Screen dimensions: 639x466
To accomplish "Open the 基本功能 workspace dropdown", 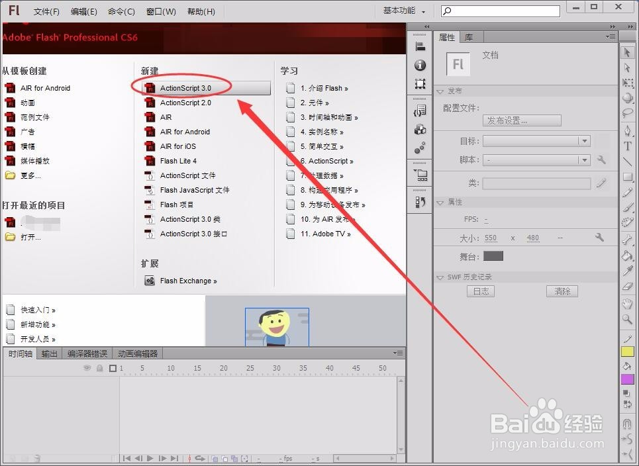I will tap(405, 11).
